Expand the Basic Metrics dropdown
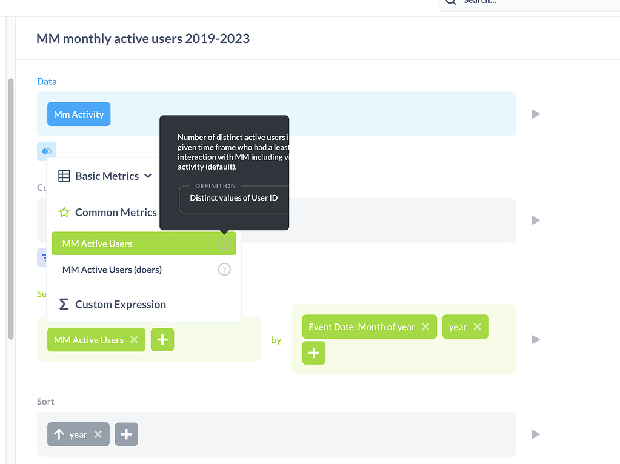The height and width of the screenshot is (464, 620). click(148, 176)
